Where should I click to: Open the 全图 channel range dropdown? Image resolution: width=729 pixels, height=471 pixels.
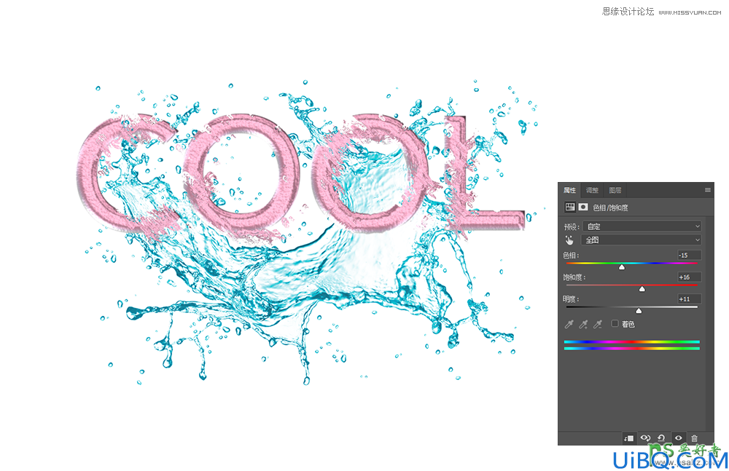pos(641,240)
